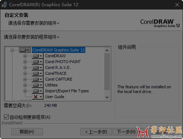
Task: Select the Utilities label
Action: [x=51, y=85]
